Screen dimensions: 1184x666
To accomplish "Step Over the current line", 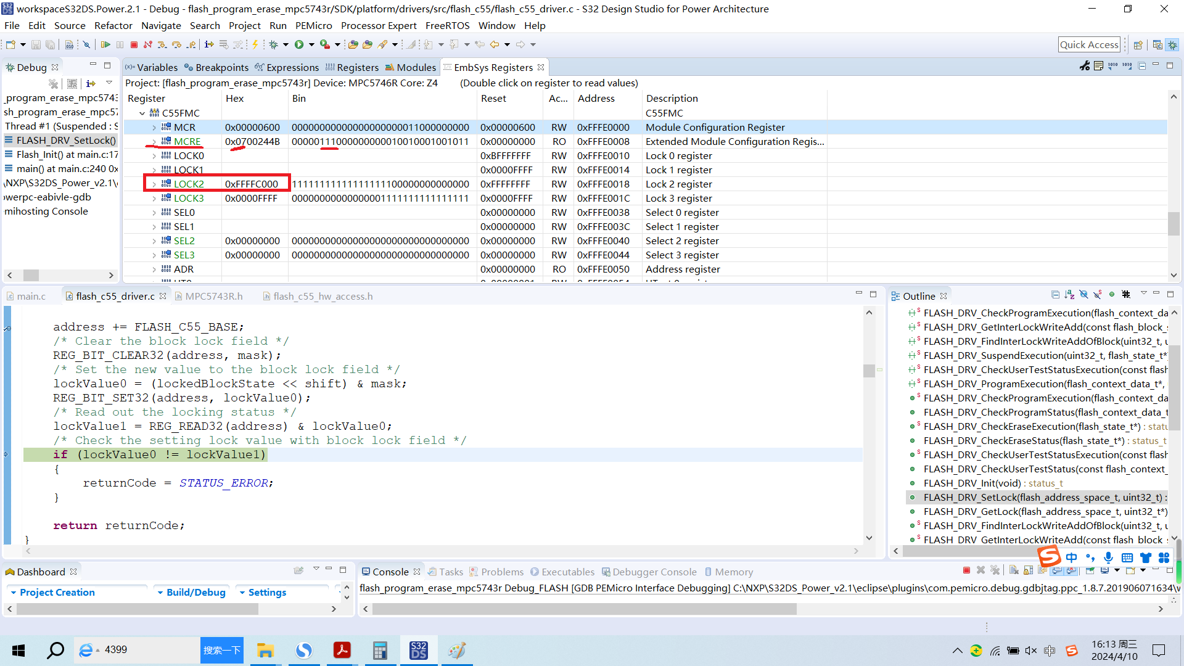I will (x=177, y=44).
